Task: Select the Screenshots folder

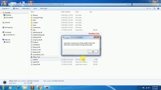Action: [37, 27]
